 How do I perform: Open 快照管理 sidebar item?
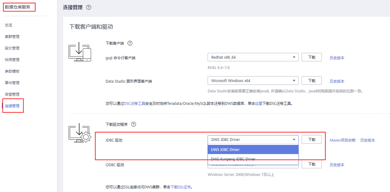point(12,60)
